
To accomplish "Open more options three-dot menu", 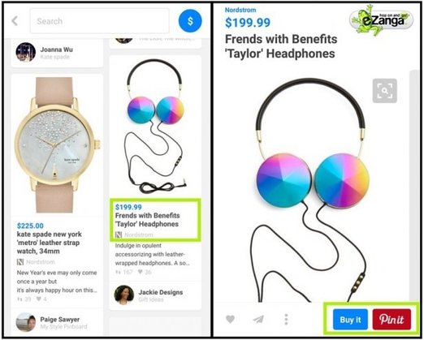I will tap(286, 320).
